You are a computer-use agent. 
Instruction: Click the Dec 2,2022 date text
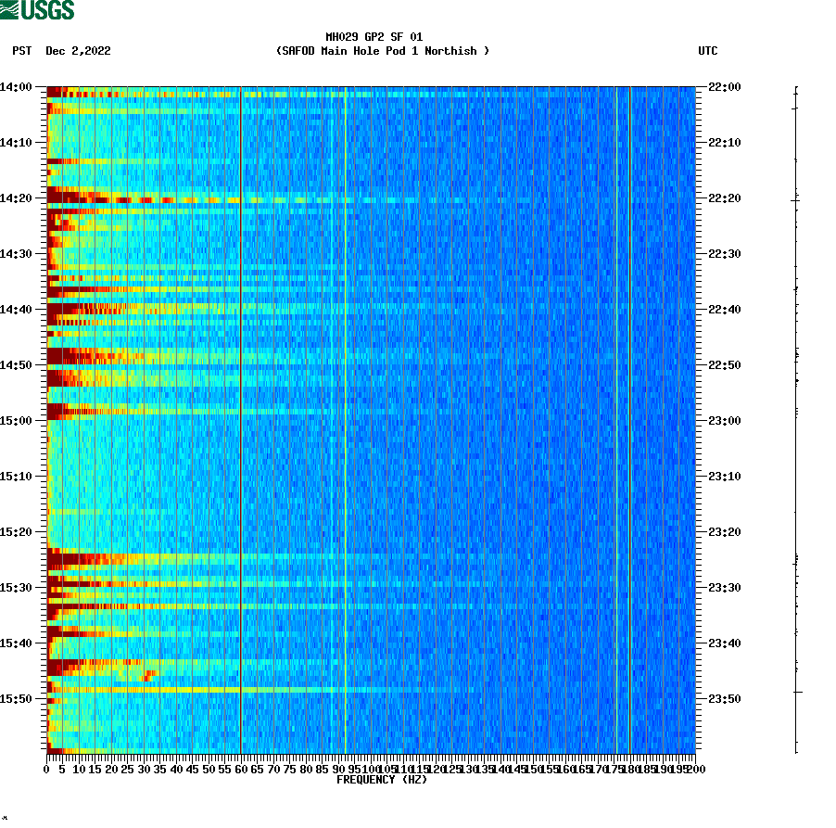coord(77,52)
